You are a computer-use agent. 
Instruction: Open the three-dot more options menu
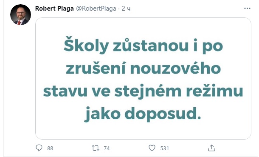coord(247,8)
